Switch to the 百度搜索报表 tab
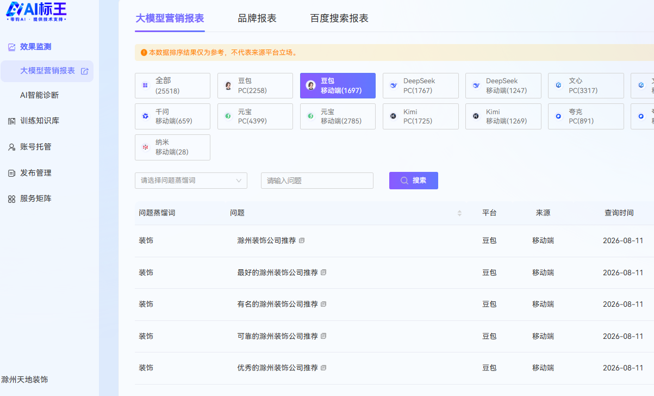This screenshot has height=396, width=654. tap(339, 18)
